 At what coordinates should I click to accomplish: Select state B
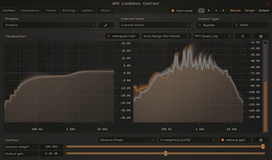tap(209, 11)
